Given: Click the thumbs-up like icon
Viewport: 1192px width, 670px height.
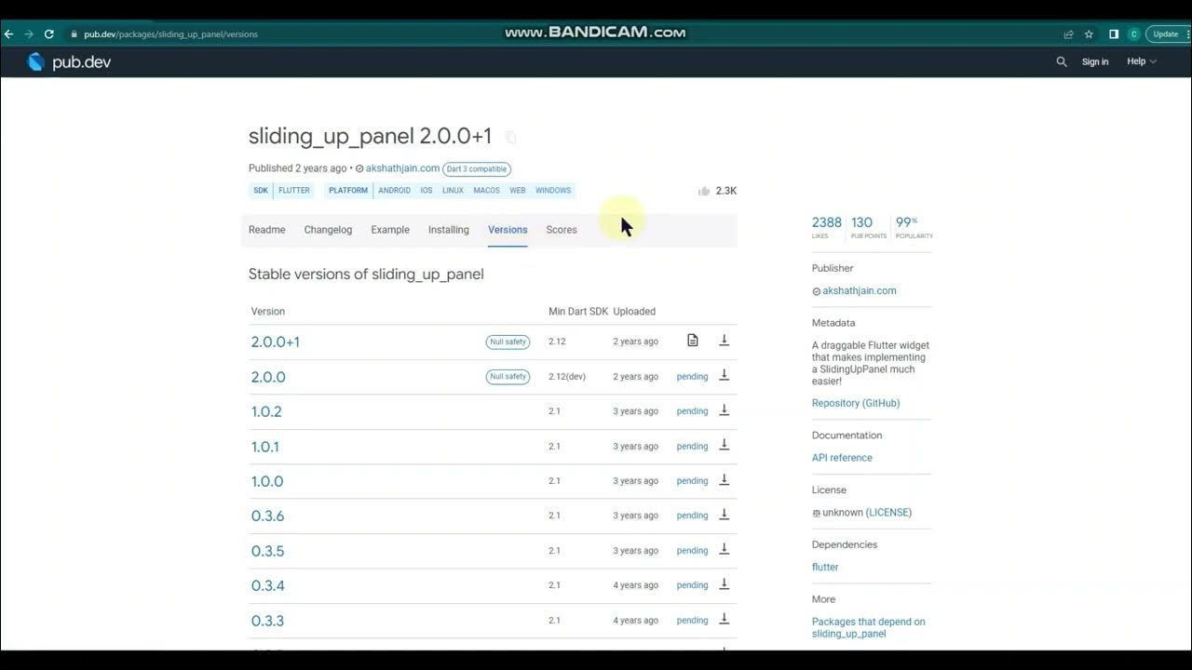Looking at the screenshot, I should (704, 191).
